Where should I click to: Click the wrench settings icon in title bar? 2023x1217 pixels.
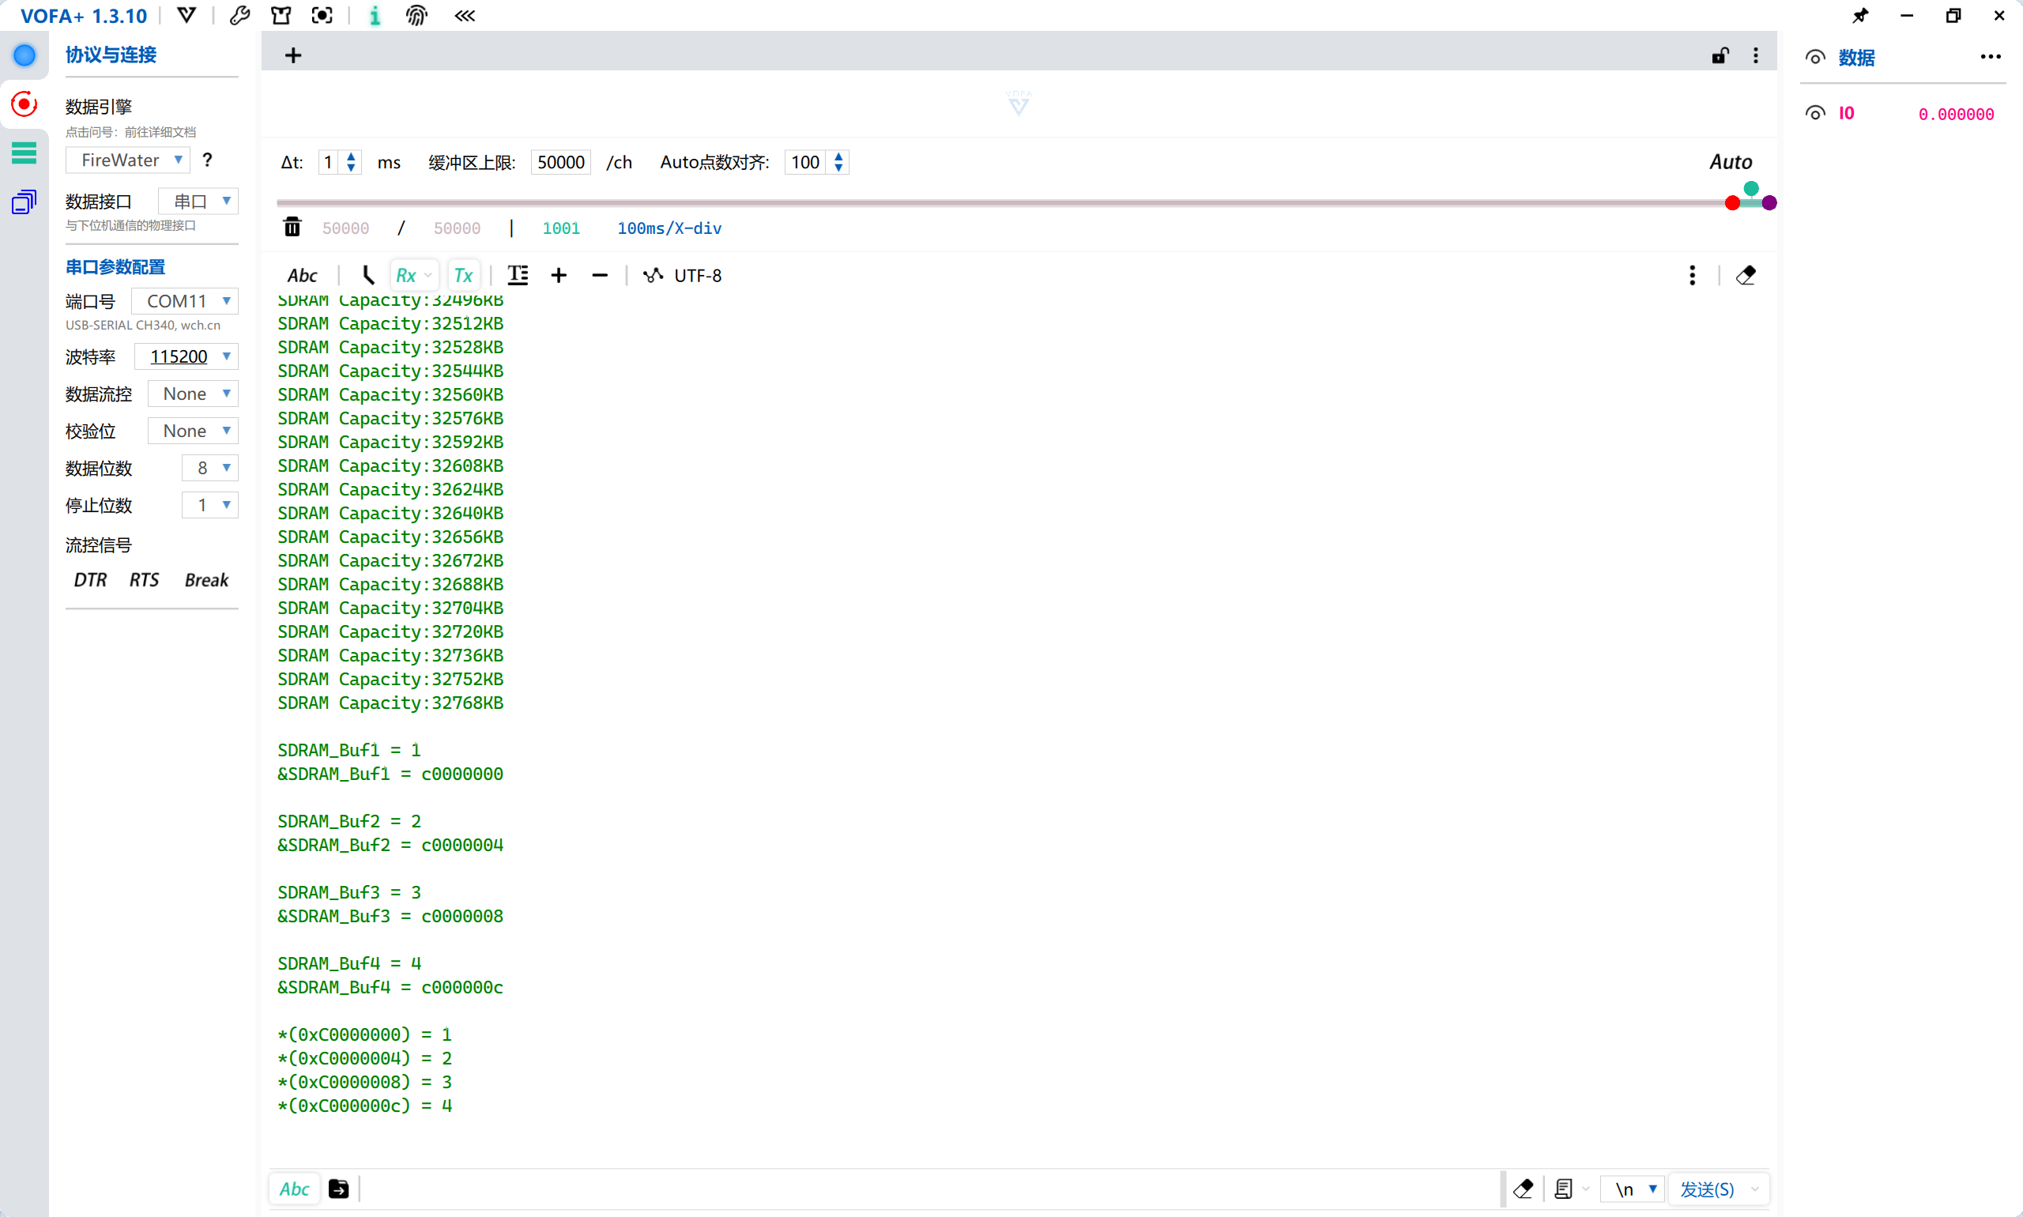pyautogui.click(x=239, y=16)
